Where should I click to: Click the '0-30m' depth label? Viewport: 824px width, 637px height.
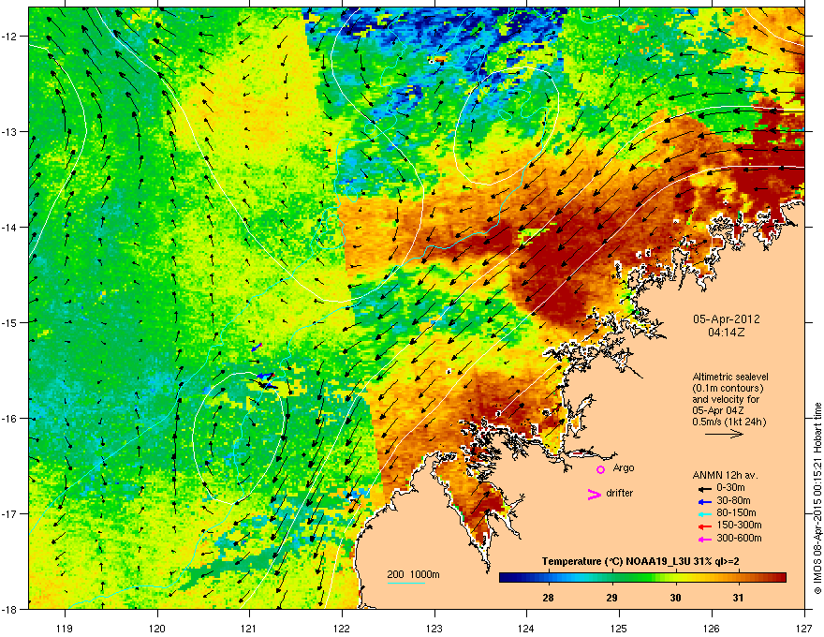(730, 488)
